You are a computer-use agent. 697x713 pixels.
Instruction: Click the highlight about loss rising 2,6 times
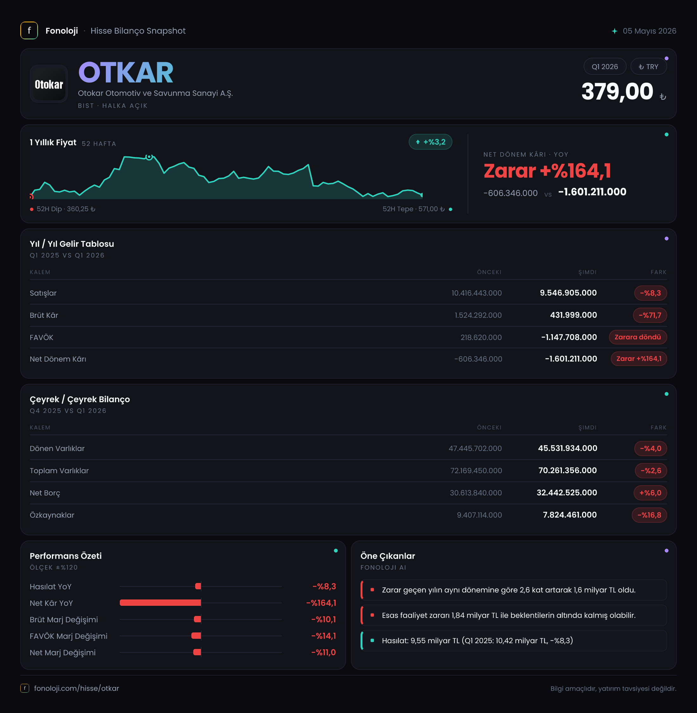click(x=514, y=590)
